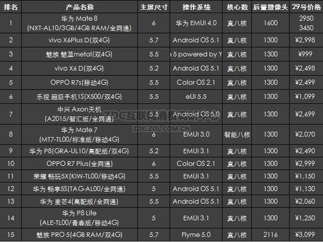Select the 华为 P8 Lite product cell
Viewport: 323px width, 242px height.
[79, 218]
